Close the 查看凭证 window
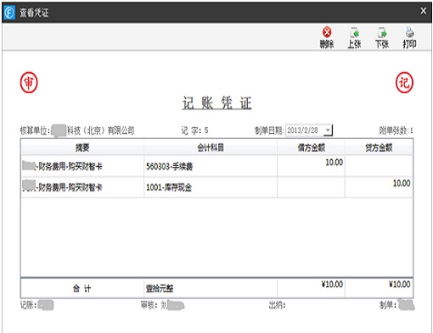This screenshot has height=333, width=433. (424, 11)
